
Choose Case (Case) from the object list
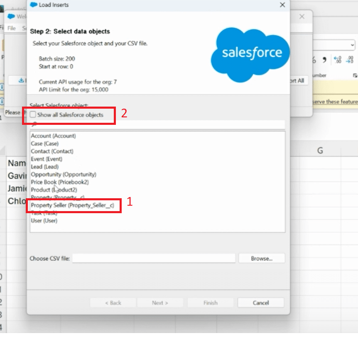tap(44, 143)
